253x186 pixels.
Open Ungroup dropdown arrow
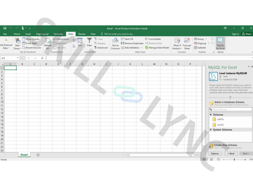tap(209, 43)
